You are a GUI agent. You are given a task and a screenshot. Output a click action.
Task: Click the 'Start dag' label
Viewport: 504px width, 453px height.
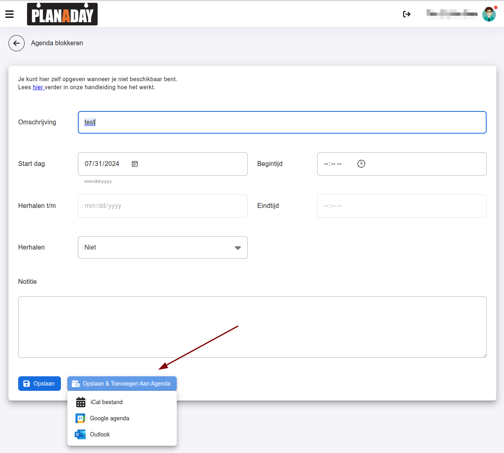[31, 164]
